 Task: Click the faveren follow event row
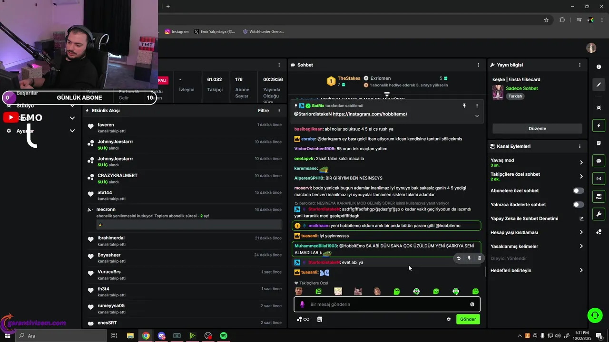pyautogui.click(x=184, y=128)
